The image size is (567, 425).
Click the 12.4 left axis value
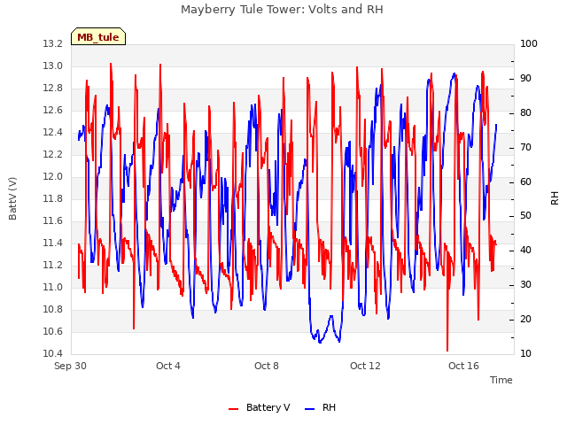pos(53,132)
